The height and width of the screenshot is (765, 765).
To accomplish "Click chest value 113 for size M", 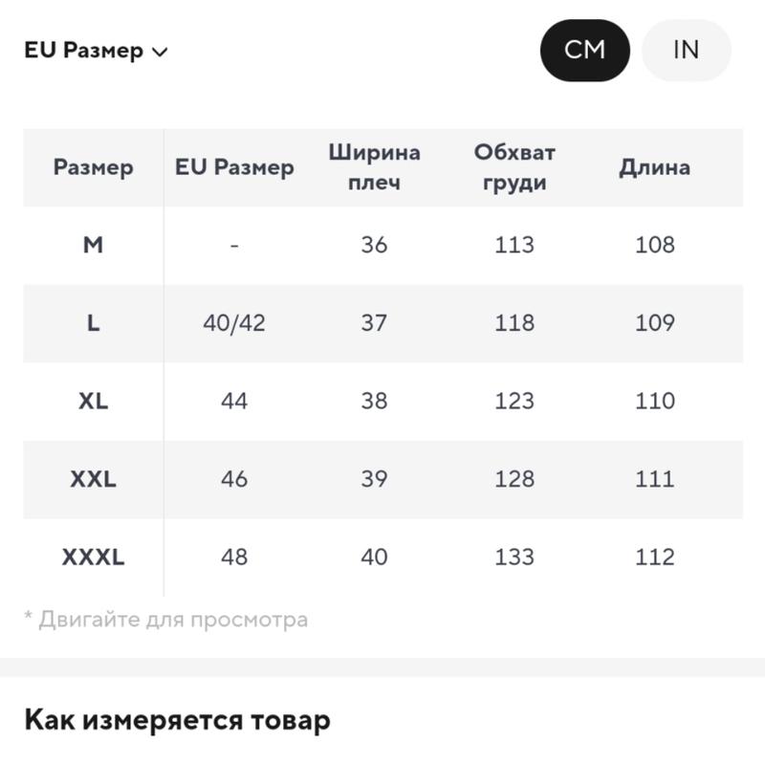I will (x=514, y=245).
